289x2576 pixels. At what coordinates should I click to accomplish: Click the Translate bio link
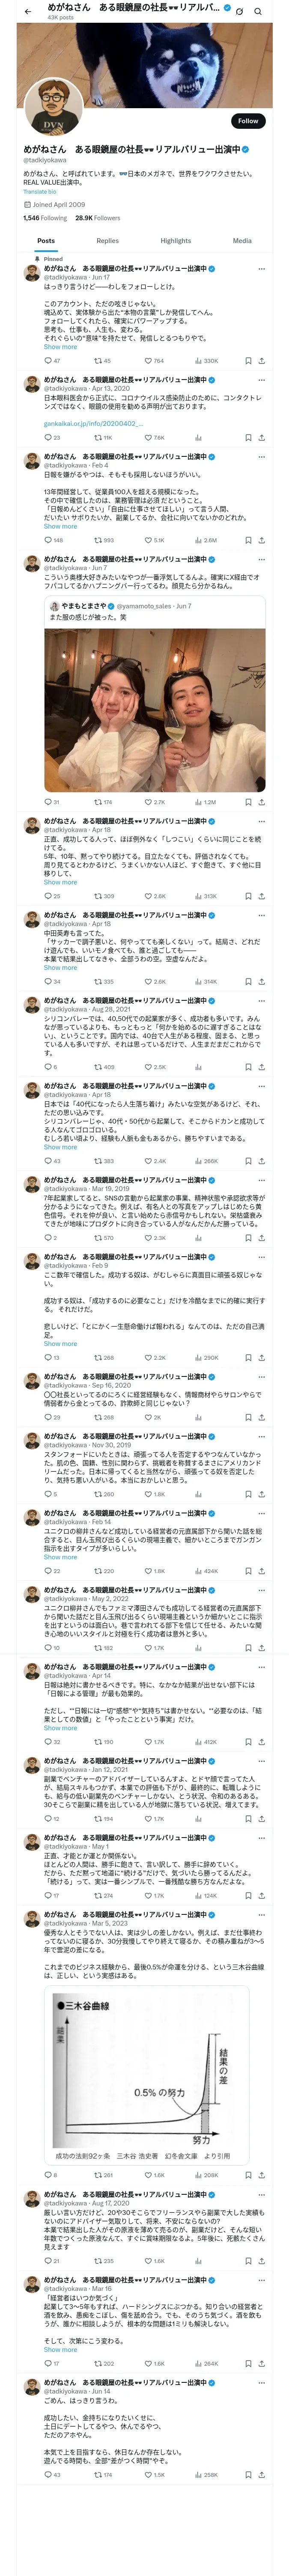click(40, 192)
